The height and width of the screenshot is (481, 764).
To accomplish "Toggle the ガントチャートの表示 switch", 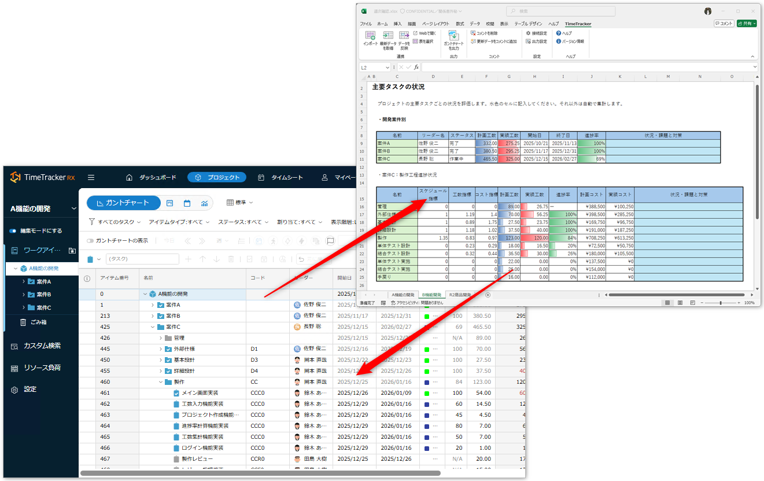I will click(x=90, y=241).
